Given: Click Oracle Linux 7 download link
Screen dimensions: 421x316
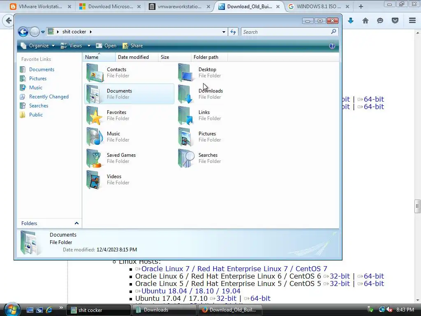Looking at the screenshot, I should [x=234, y=269].
